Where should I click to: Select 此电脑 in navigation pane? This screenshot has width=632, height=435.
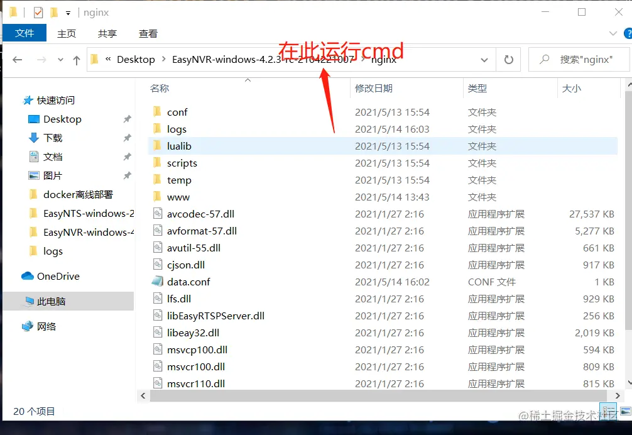51,301
